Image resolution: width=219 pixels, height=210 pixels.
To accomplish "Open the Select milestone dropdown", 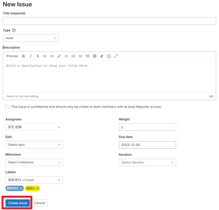I will click(x=34, y=162).
